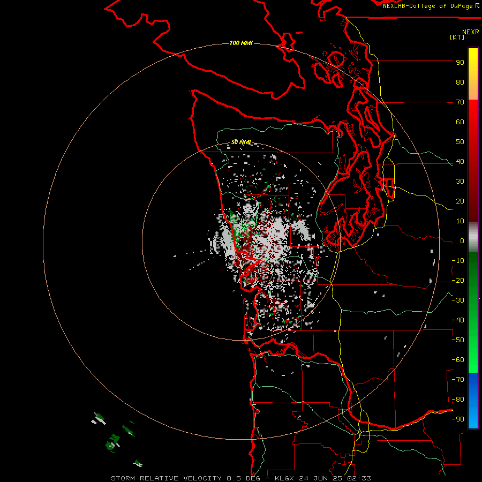Click the NEXR label above color bar

click(471, 32)
